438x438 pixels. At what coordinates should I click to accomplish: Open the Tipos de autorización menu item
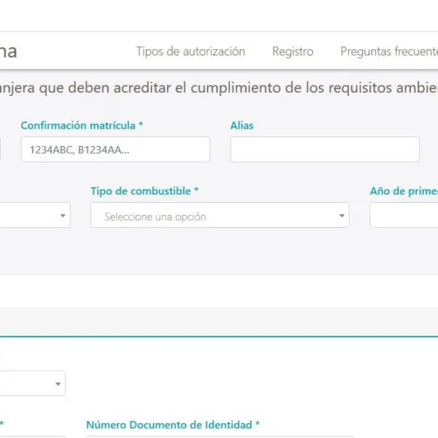pos(190,52)
